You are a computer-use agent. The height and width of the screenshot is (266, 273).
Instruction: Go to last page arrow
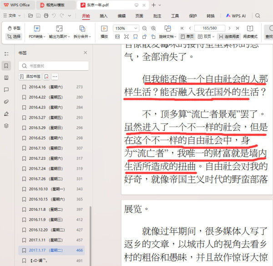pos(238,28)
